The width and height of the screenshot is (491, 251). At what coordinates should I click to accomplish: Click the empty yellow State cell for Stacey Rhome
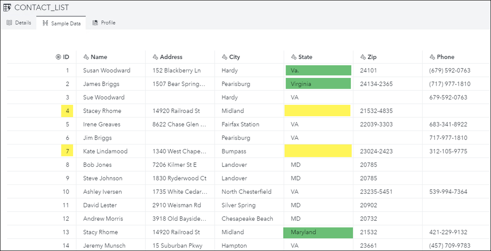pyautogui.click(x=318, y=111)
